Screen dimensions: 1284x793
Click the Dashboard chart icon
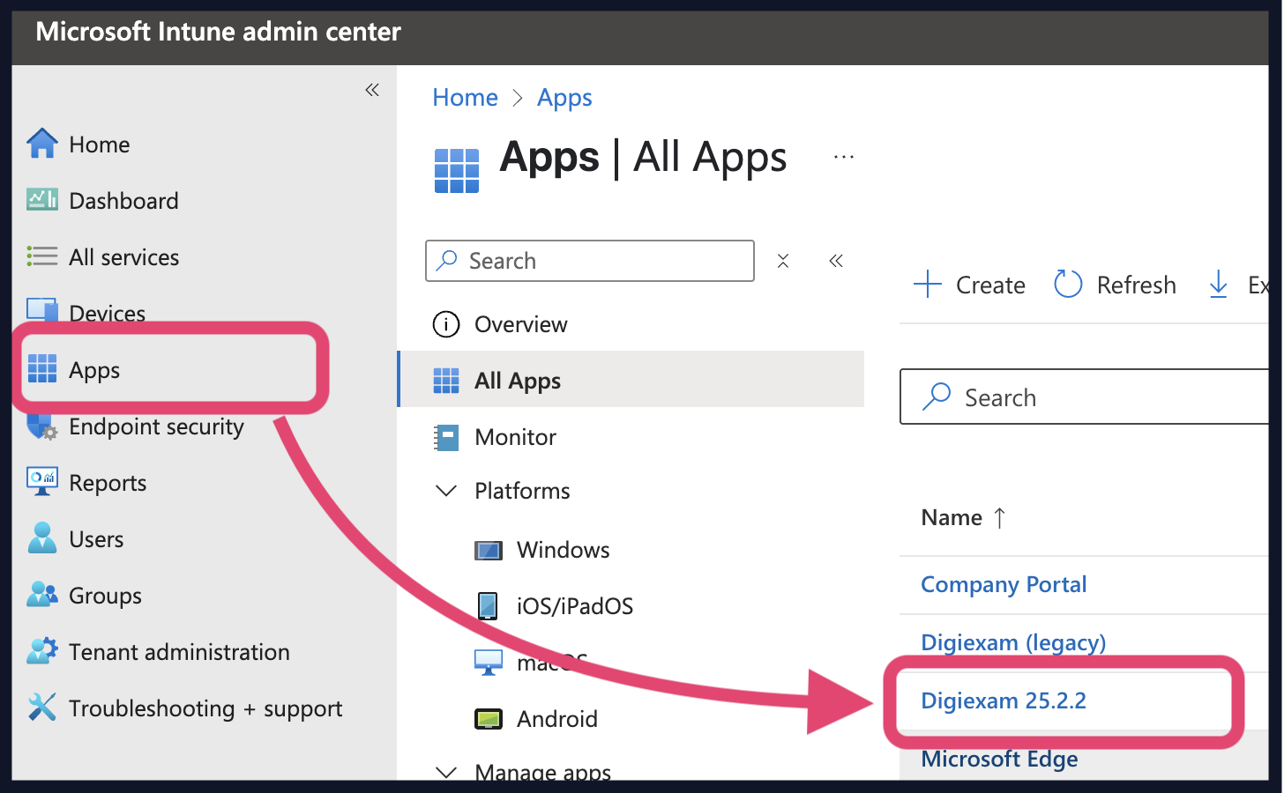pos(42,200)
